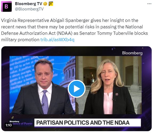This screenshot has height=133, width=153.
Task: Open the @BloombergTV handle
Action: pos(29,9)
